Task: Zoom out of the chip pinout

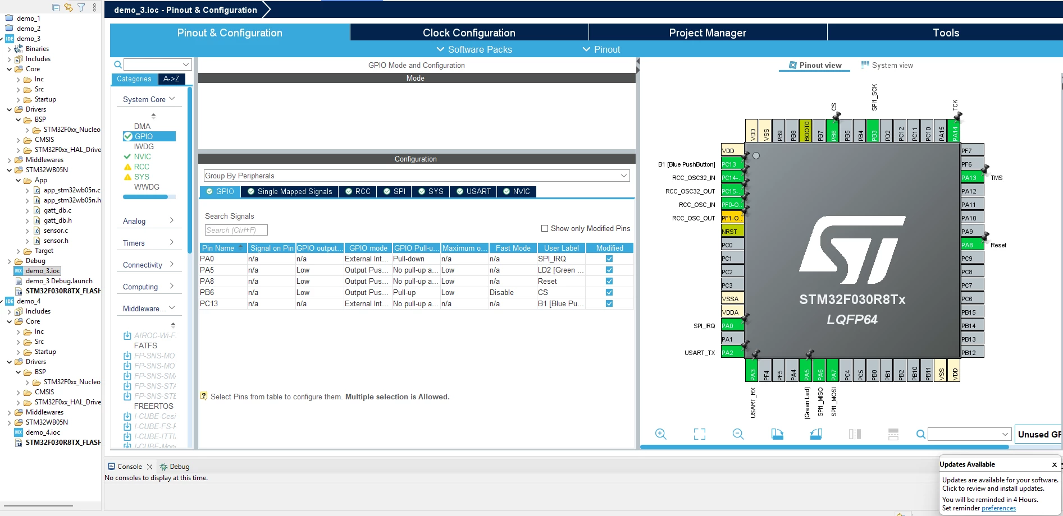Action: click(738, 434)
